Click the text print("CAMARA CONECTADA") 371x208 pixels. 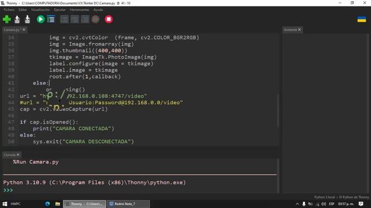pyautogui.click(x=74, y=128)
